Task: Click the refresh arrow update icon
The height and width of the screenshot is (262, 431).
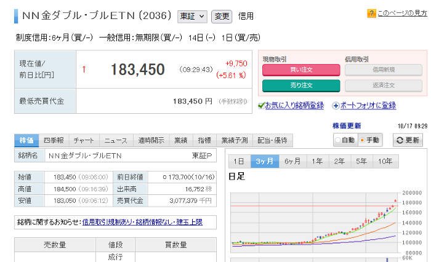Action: coord(400,140)
